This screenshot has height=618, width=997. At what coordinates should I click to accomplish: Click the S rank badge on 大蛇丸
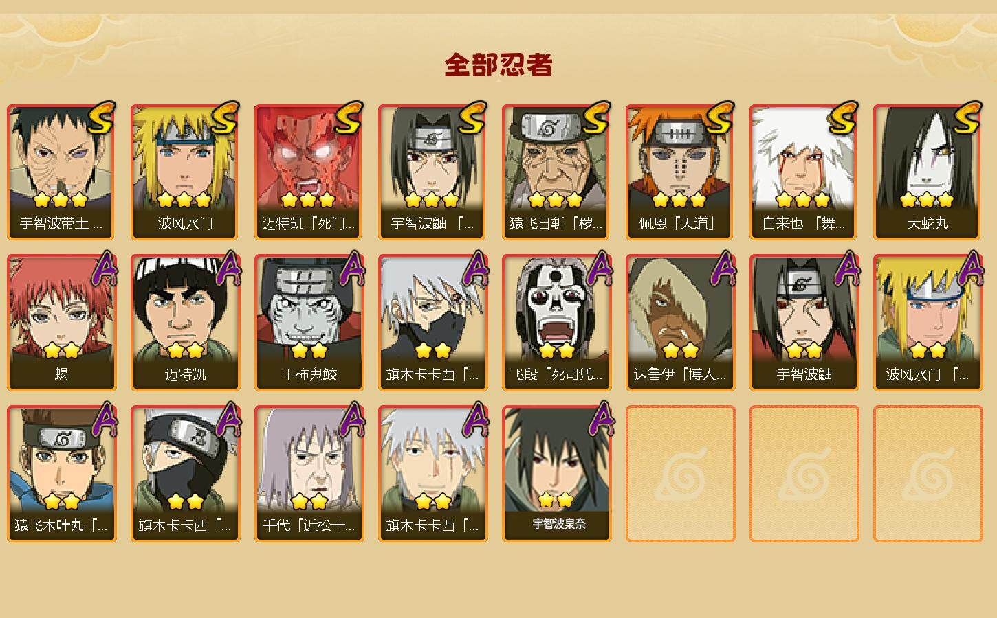click(967, 117)
